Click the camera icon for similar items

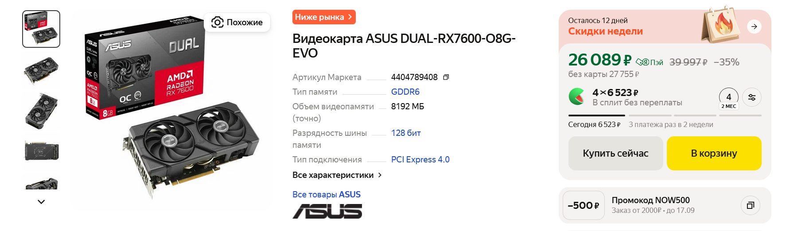[217, 22]
